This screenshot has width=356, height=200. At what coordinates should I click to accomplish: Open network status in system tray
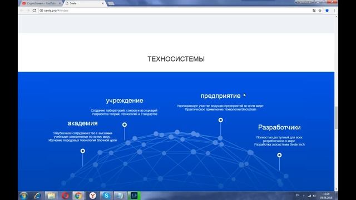(309, 196)
